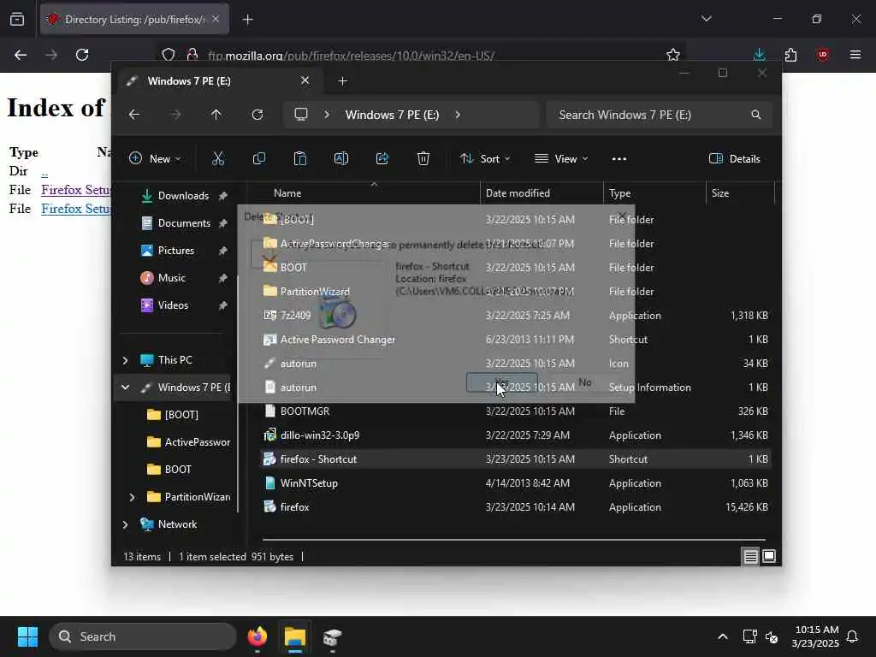Toggle the Details pane button
The image size is (876, 657).
(x=734, y=158)
